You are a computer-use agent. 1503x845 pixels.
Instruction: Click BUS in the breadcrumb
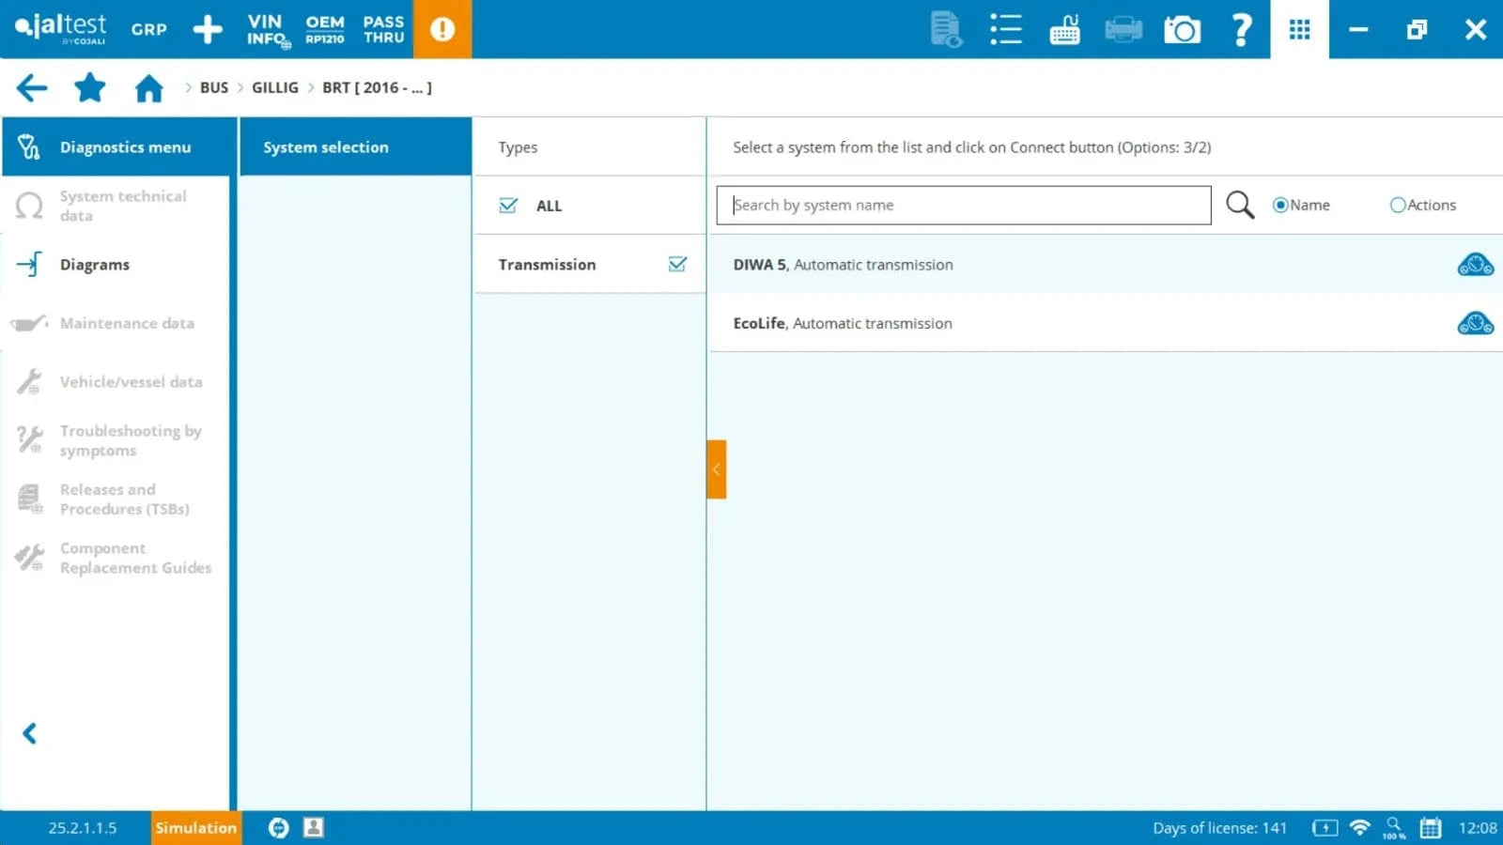point(214,87)
